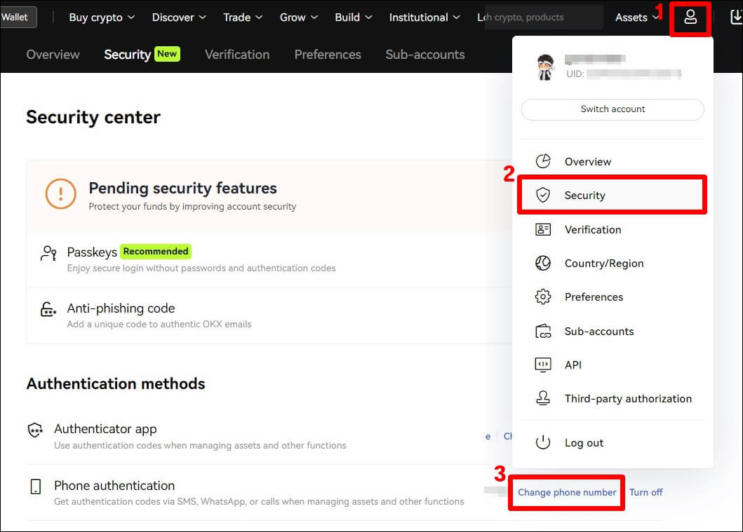Viewport: 743px width, 532px height.
Task: Click the API monitor icon
Action: [543, 364]
